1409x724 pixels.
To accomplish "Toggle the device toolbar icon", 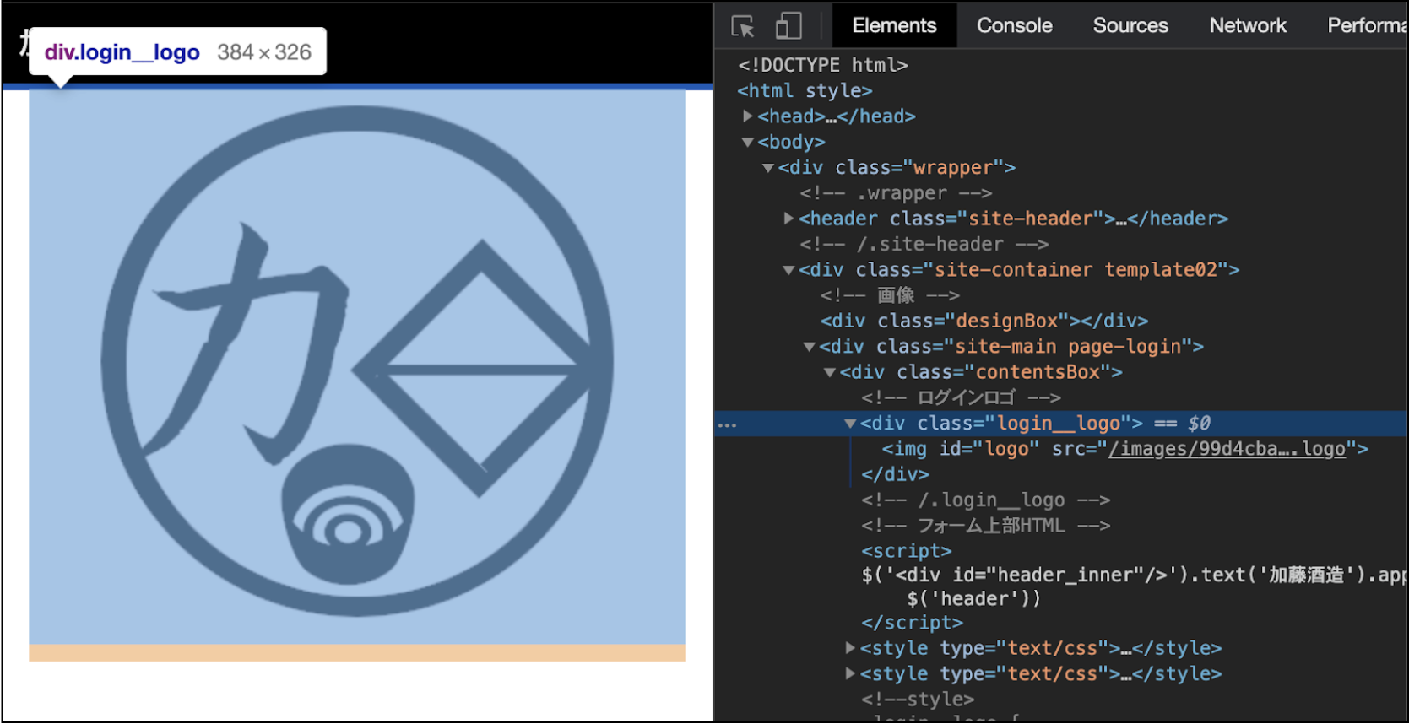I will click(x=788, y=26).
